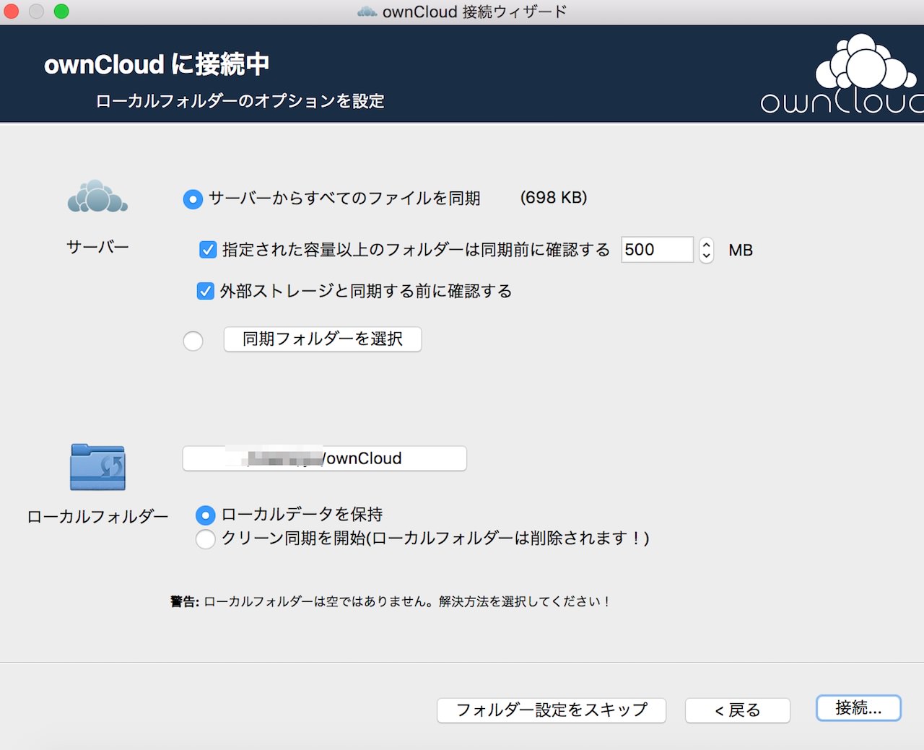Select クリーン同期を開始 radio button
The image size is (924, 750).
pos(206,538)
